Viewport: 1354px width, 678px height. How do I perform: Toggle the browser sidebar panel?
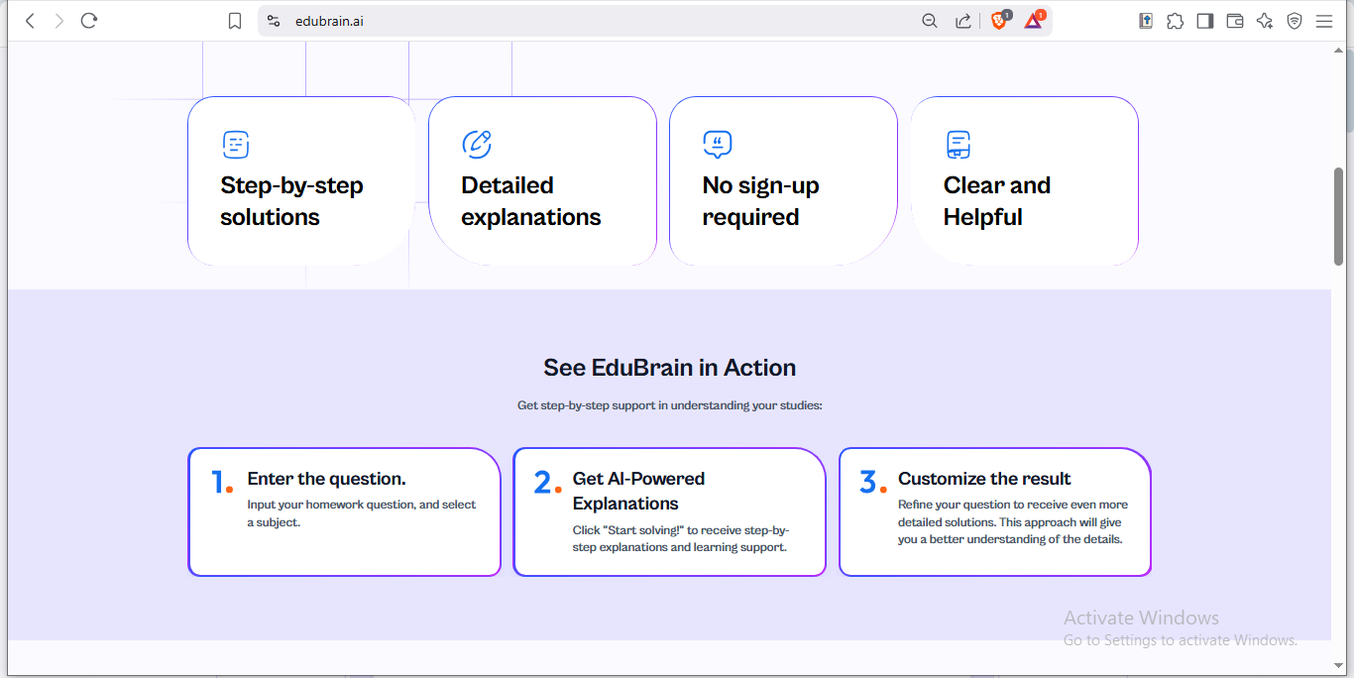click(1204, 21)
